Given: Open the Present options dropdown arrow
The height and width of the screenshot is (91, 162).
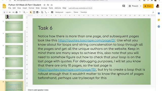Looking at the screenshot, I should [141, 6].
